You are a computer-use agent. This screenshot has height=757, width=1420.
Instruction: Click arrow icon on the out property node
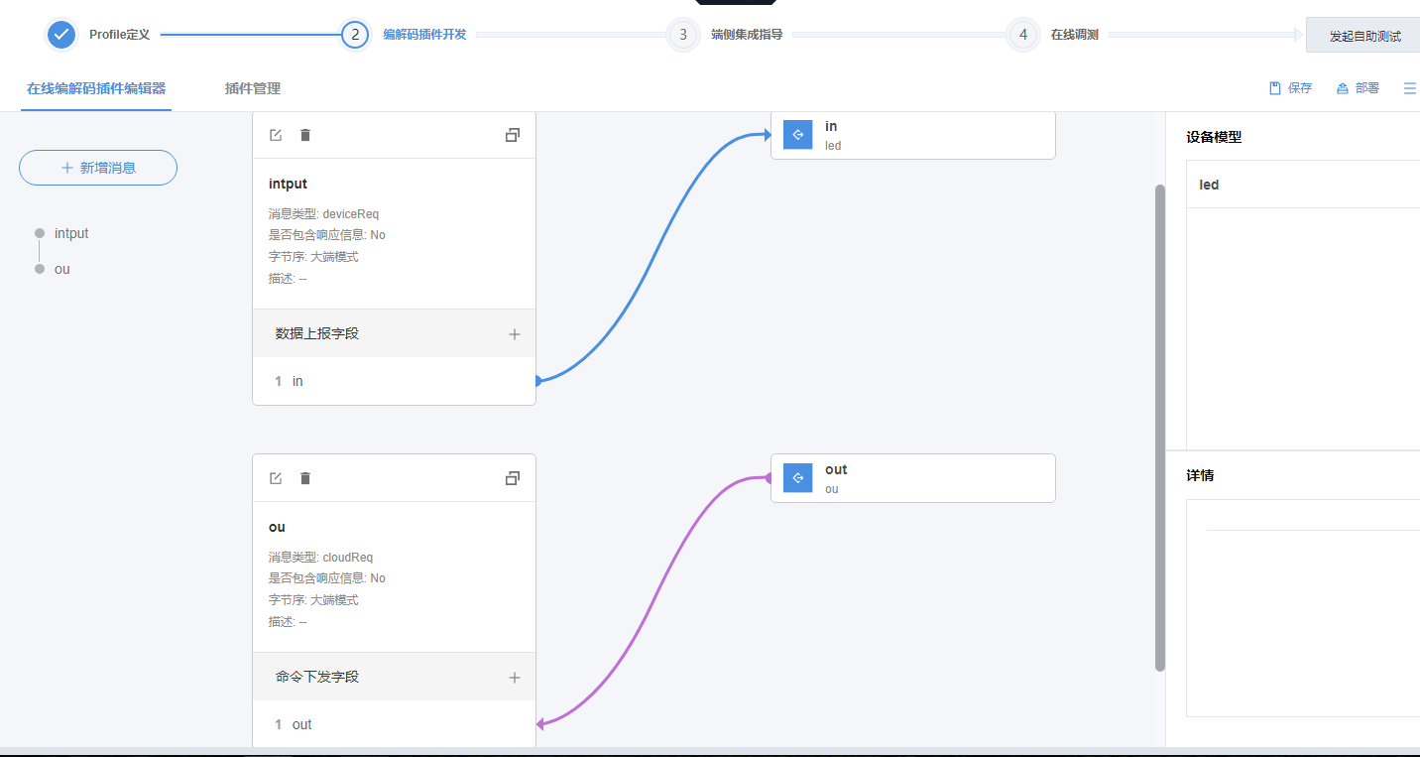pyautogui.click(x=798, y=478)
